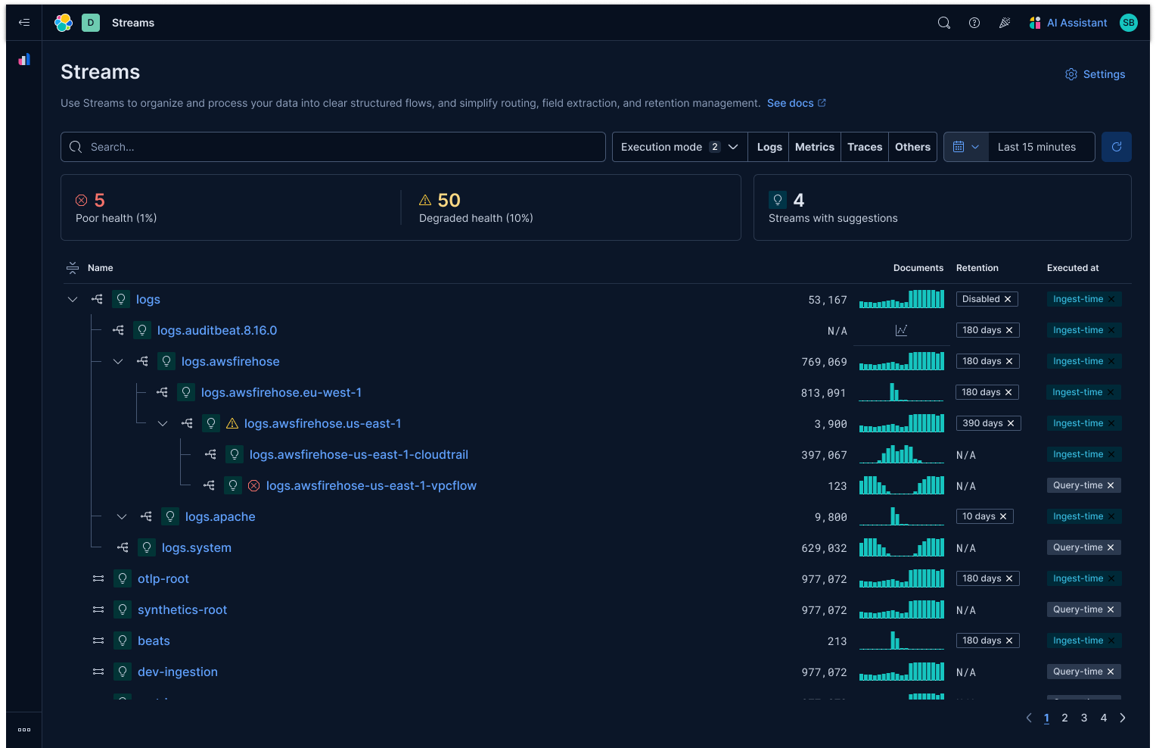The width and height of the screenshot is (1156, 748).
Task: Click the Retention column header
Action: pos(977,268)
